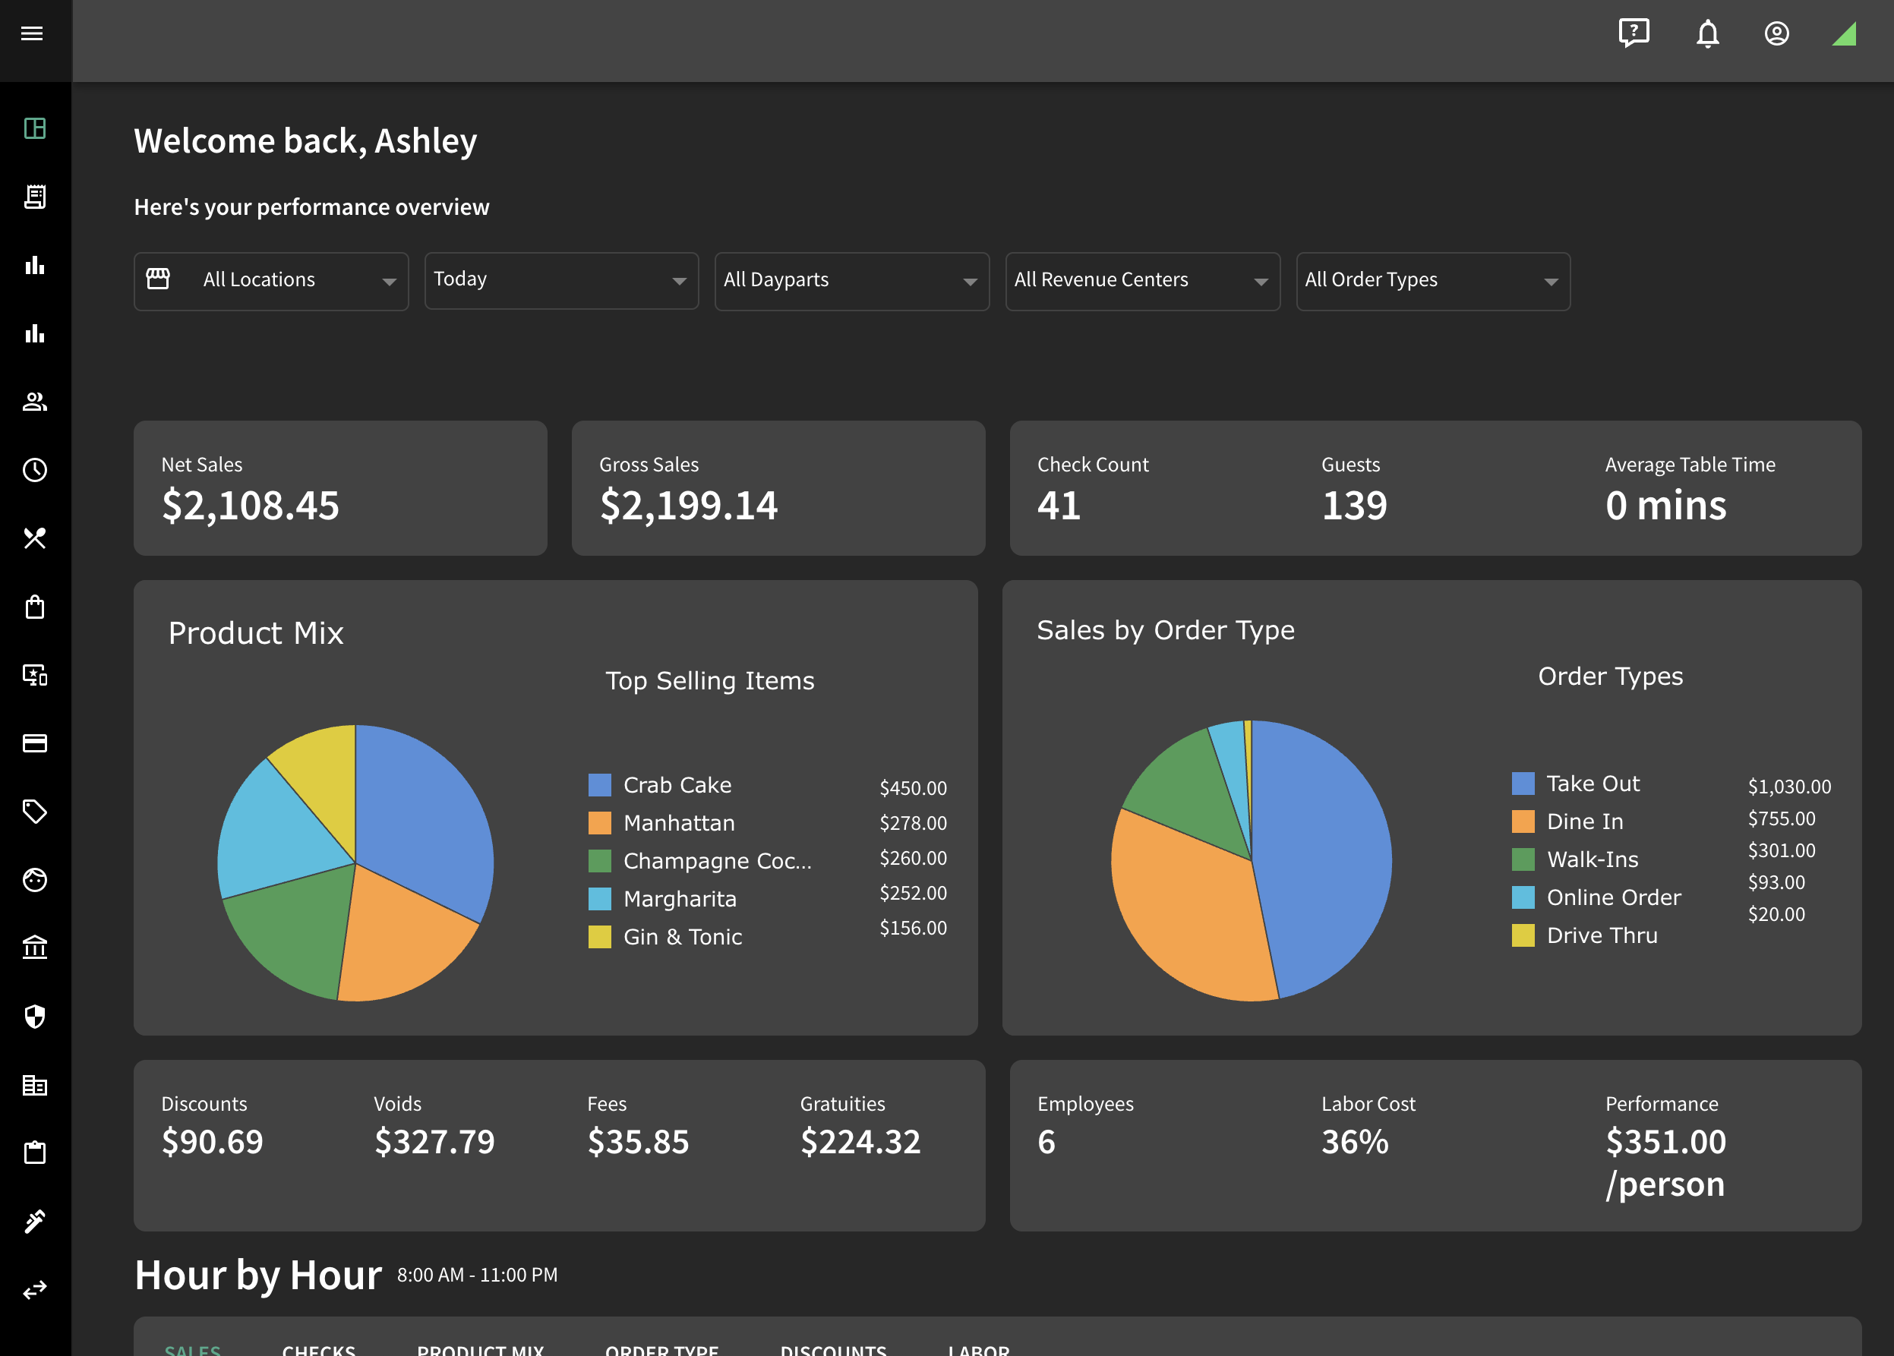
Task: Open the payments credit card icon
Action: (x=35, y=743)
